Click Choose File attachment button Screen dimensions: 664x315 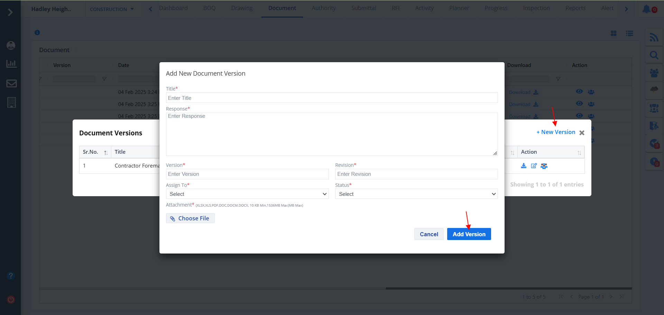(190, 218)
